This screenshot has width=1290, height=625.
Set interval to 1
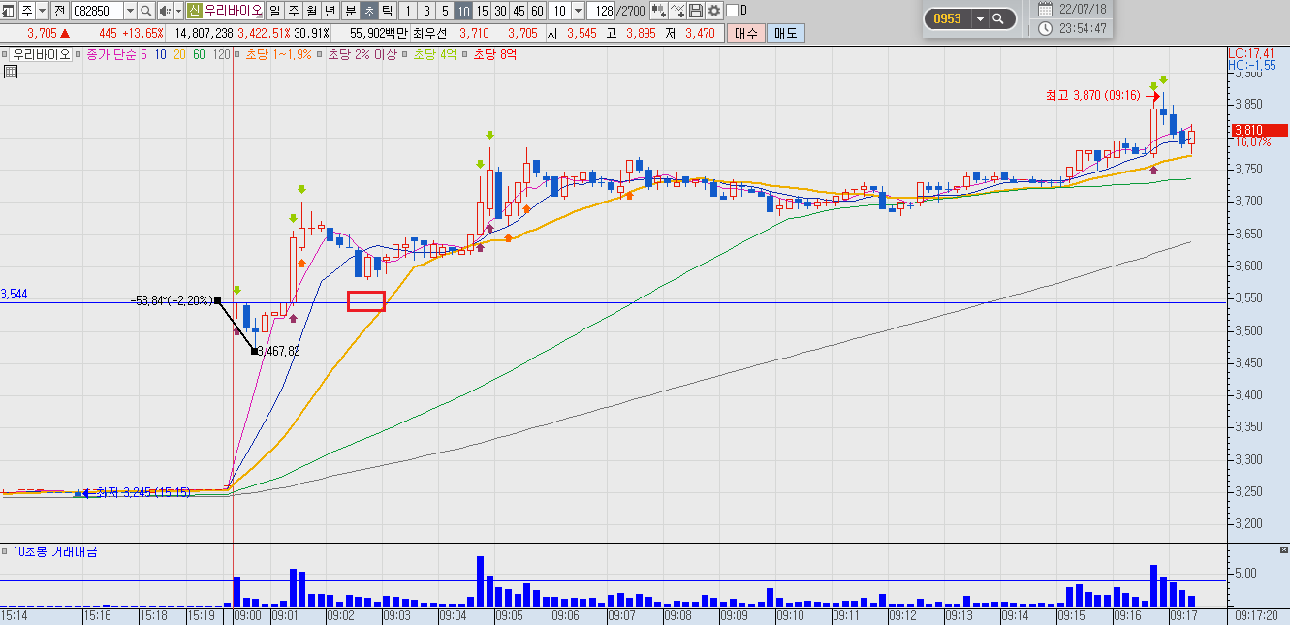click(x=408, y=11)
